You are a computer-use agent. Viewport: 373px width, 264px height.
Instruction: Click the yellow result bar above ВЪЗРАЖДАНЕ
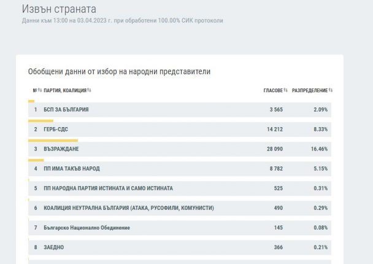pyautogui.click(x=53, y=141)
